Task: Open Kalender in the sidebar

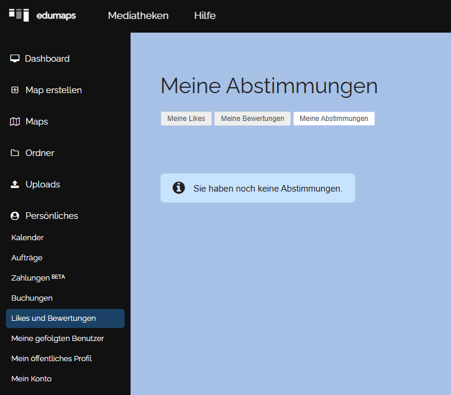Action: point(27,238)
